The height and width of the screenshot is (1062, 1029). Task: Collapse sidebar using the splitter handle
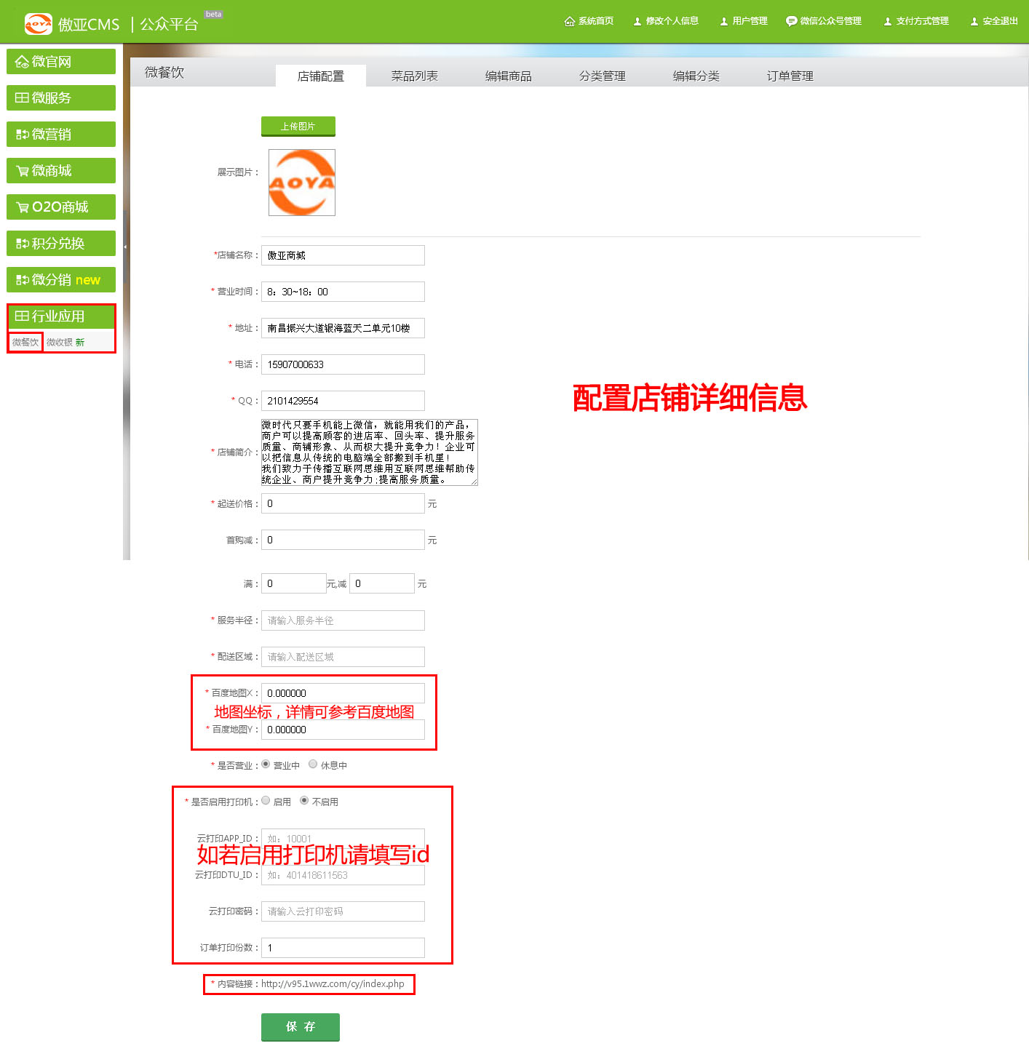click(x=125, y=247)
